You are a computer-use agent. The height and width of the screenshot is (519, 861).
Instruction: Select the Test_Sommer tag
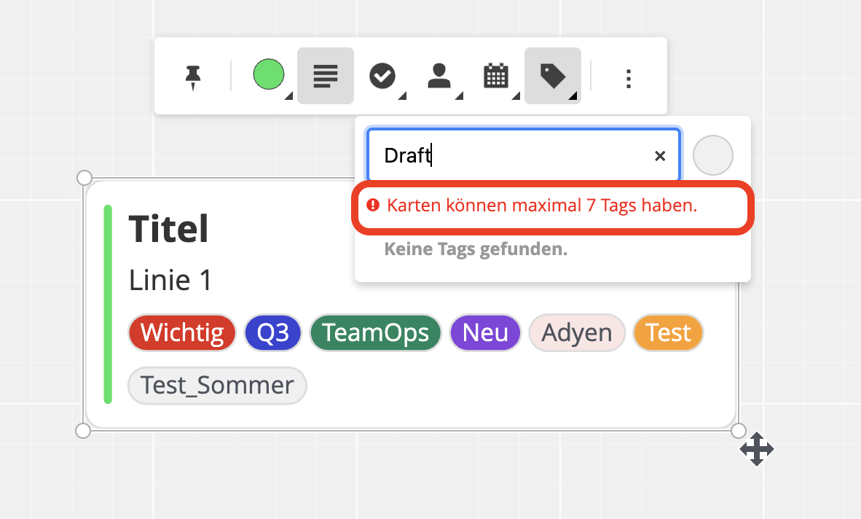[x=217, y=385]
